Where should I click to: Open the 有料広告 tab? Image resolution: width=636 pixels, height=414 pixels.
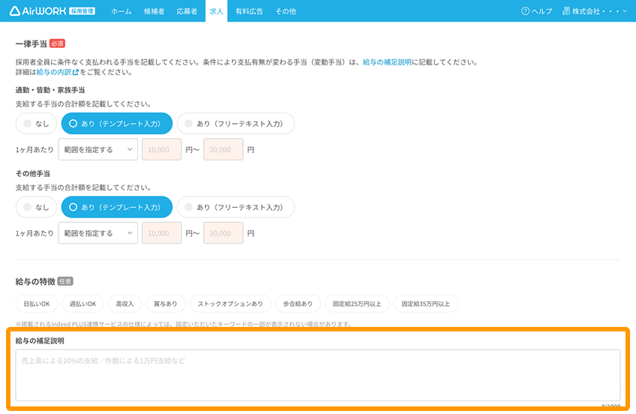[249, 11]
